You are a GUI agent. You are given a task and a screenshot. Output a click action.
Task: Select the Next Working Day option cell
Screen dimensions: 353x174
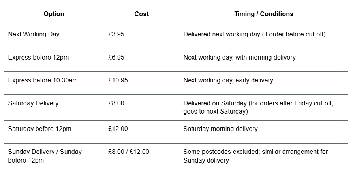(34, 34)
